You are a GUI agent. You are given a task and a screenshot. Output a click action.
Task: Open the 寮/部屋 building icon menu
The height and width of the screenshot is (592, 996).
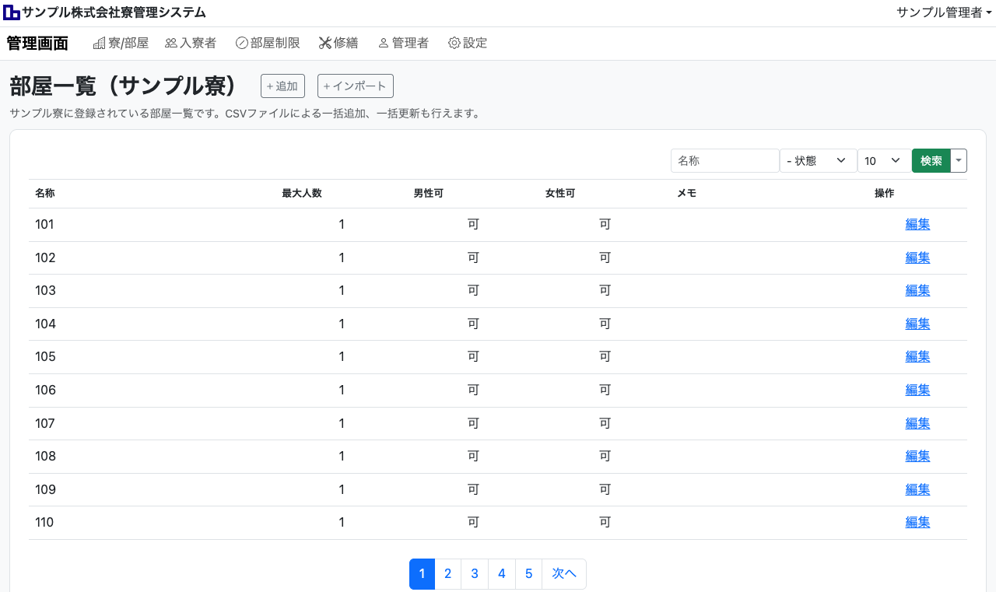pos(99,44)
